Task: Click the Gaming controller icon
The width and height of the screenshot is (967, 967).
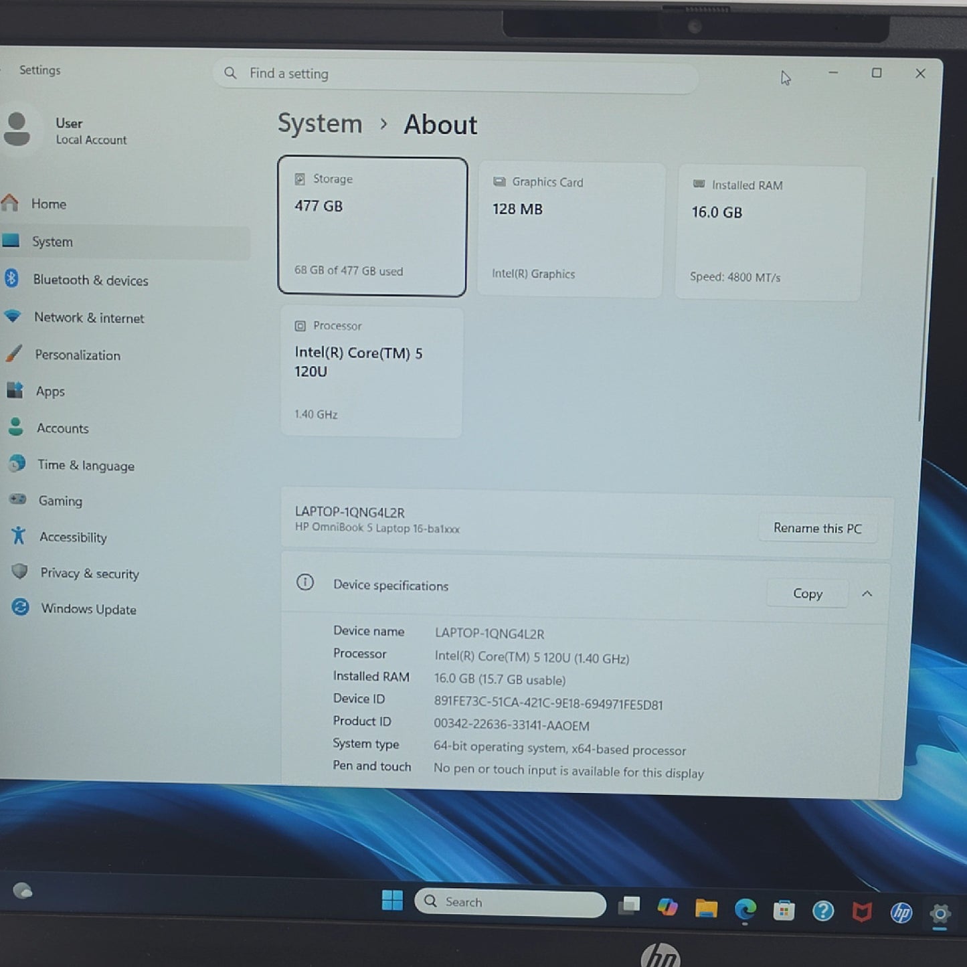Action: pos(17,499)
